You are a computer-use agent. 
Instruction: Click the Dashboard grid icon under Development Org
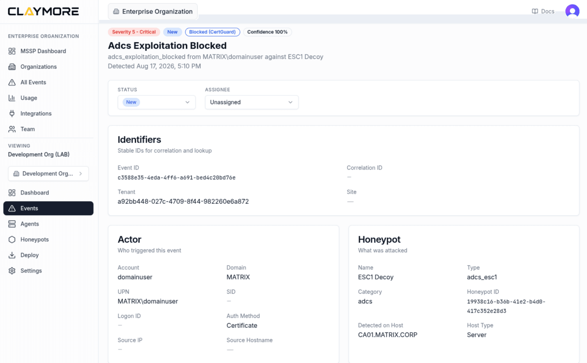12,193
